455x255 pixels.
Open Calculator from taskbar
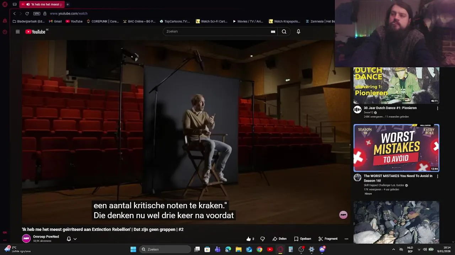pos(291,249)
